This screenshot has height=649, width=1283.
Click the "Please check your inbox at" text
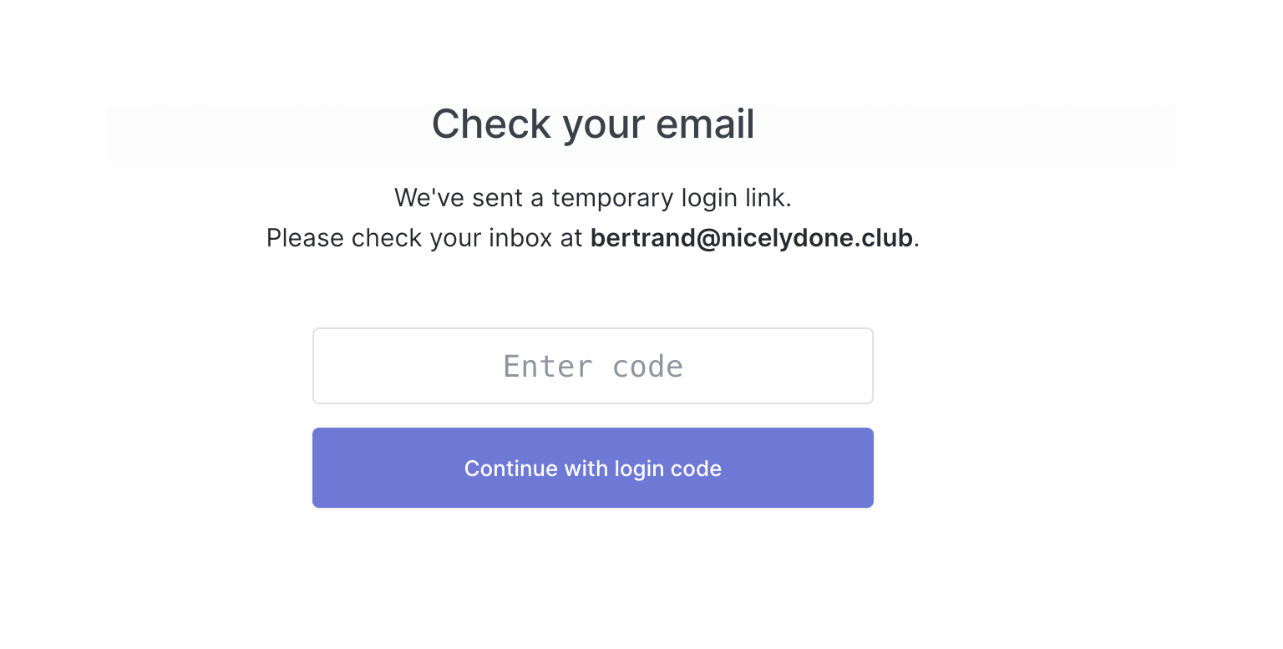click(x=424, y=238)
